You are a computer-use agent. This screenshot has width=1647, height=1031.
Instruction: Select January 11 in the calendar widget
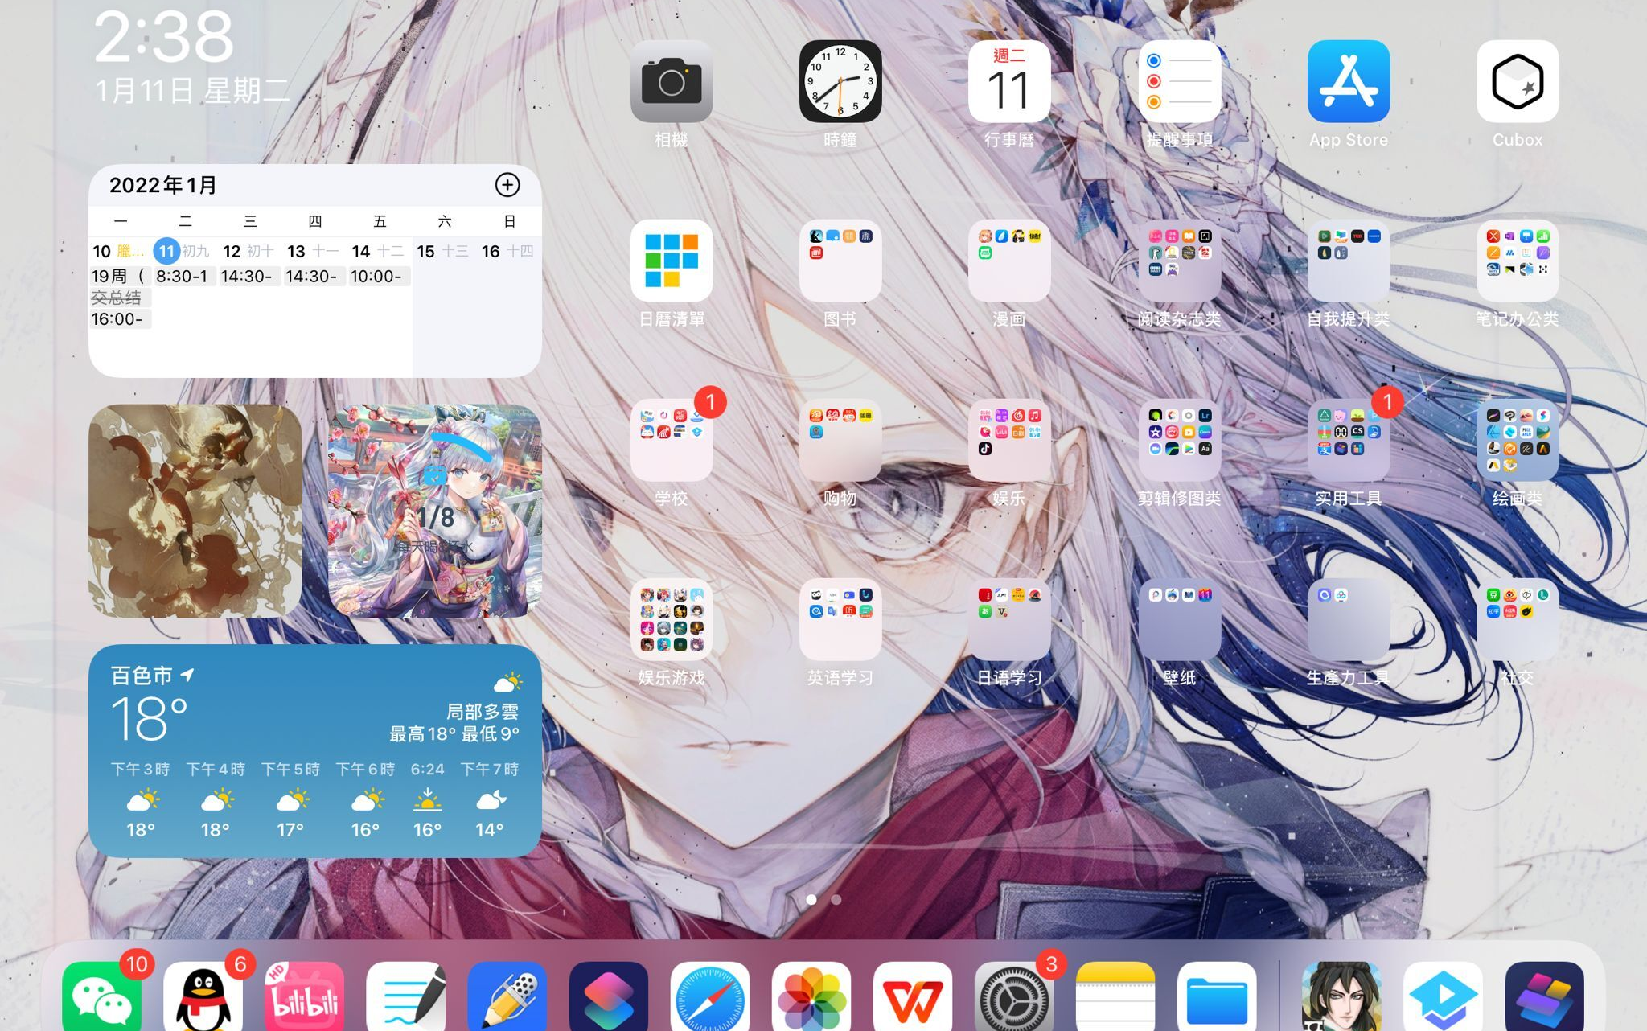point(166,251)
